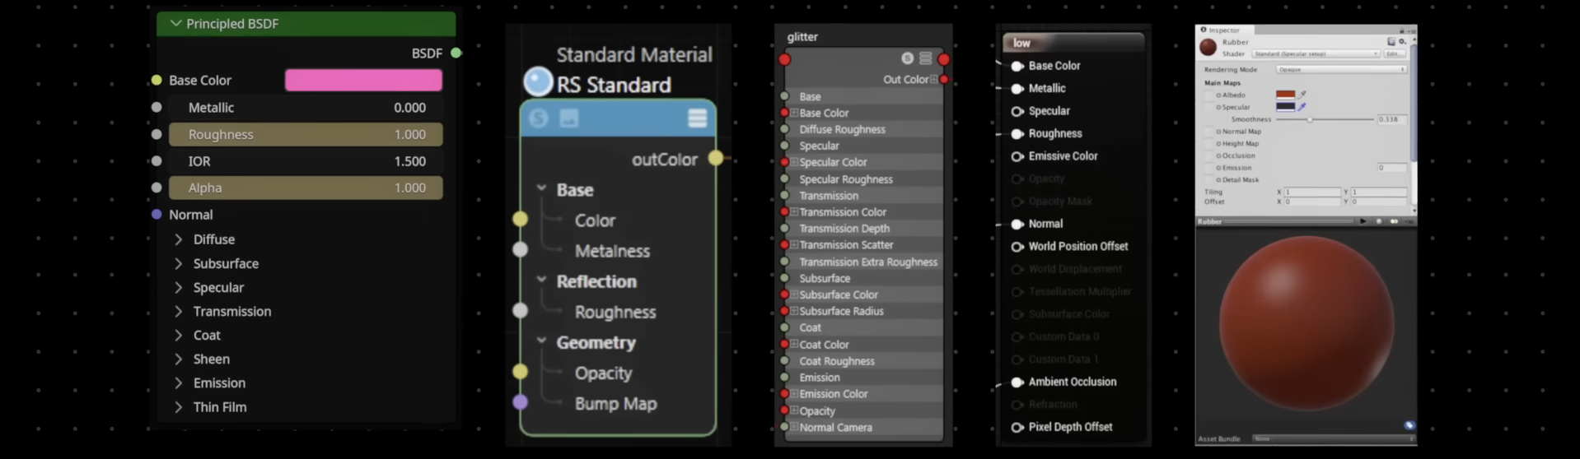Image resolution: width=1580 pixels, height=459 pixels.
Task: Click the yellow outColor output port
Action: pos(716,158)
